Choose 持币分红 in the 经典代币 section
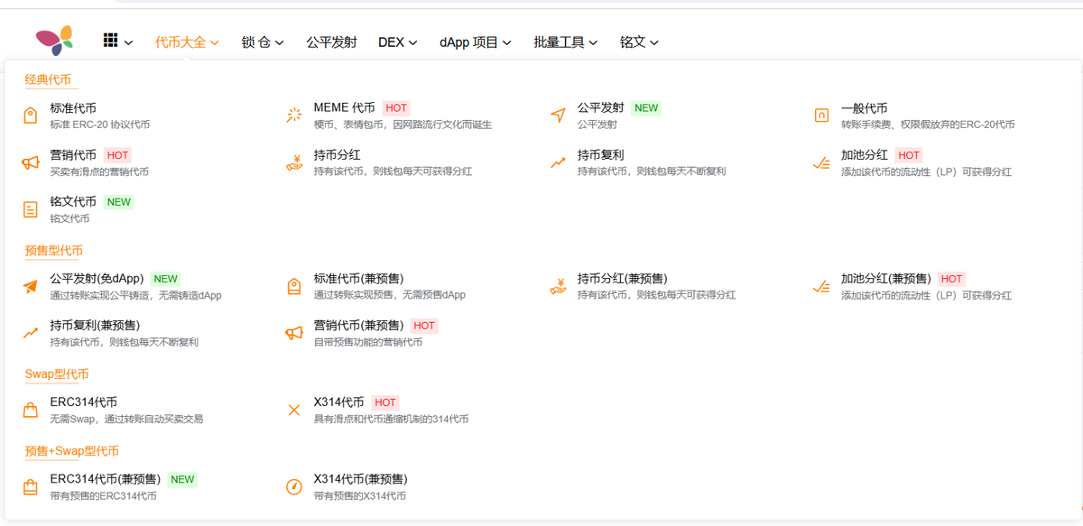Viewport: 1083px width, 526px height. [x=337, y=154]
